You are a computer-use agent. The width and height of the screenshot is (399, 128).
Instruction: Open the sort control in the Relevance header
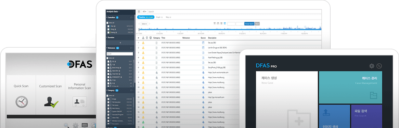(x=131, y=48)
